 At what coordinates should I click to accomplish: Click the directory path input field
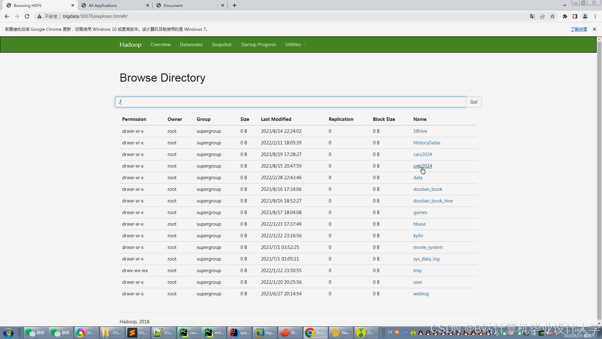coord(290,102)
